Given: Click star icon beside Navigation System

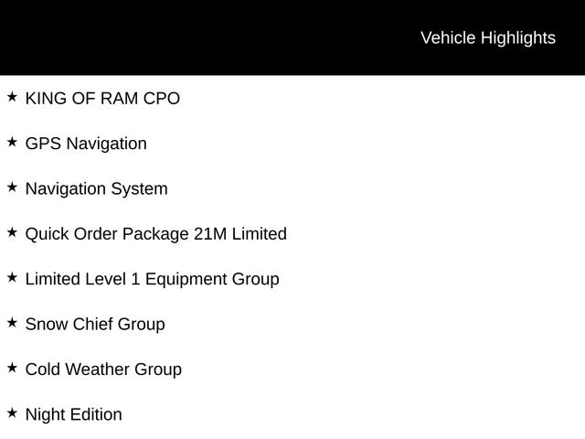Looking at the screenshot, I should [x=12, y=187].
